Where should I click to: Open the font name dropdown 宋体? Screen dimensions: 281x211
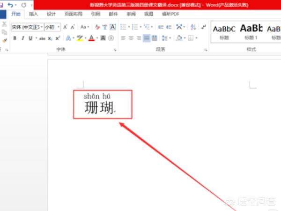click(27, 27)
